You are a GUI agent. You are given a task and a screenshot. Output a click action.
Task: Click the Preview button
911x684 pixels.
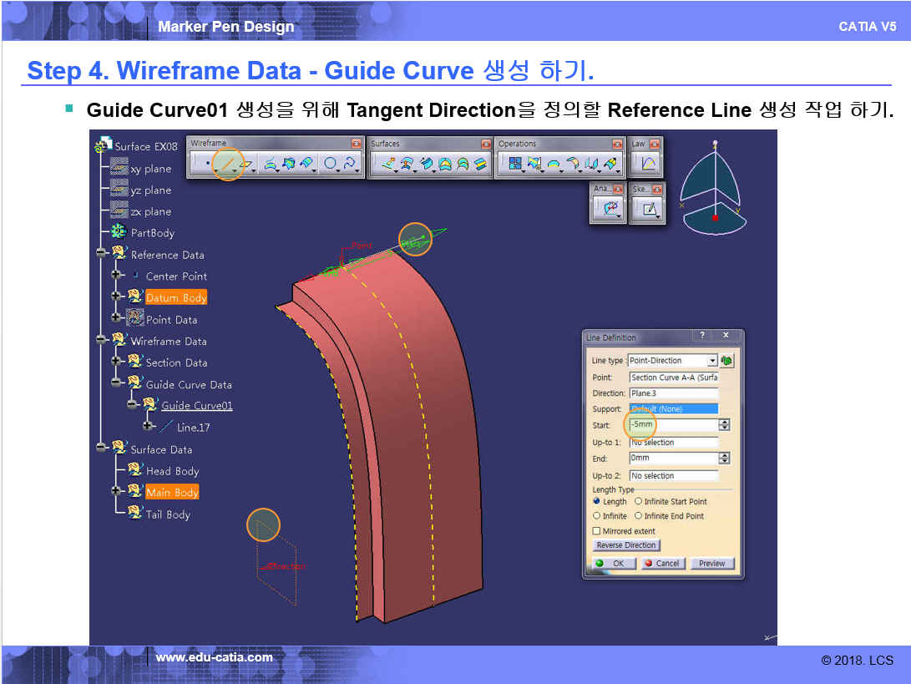[x=711, y=564]
